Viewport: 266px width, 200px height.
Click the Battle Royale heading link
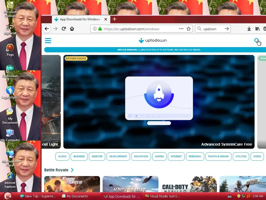click(x=56, y=170)
